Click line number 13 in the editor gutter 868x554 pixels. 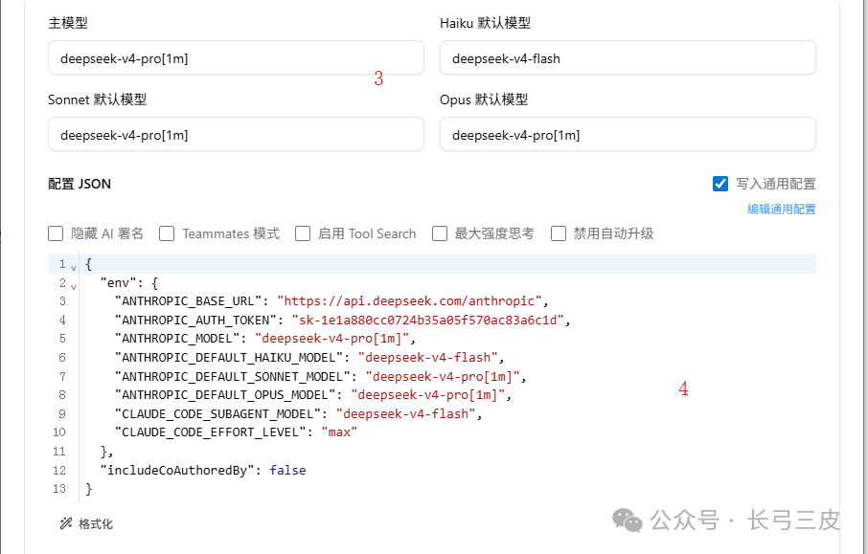point(59,489)
